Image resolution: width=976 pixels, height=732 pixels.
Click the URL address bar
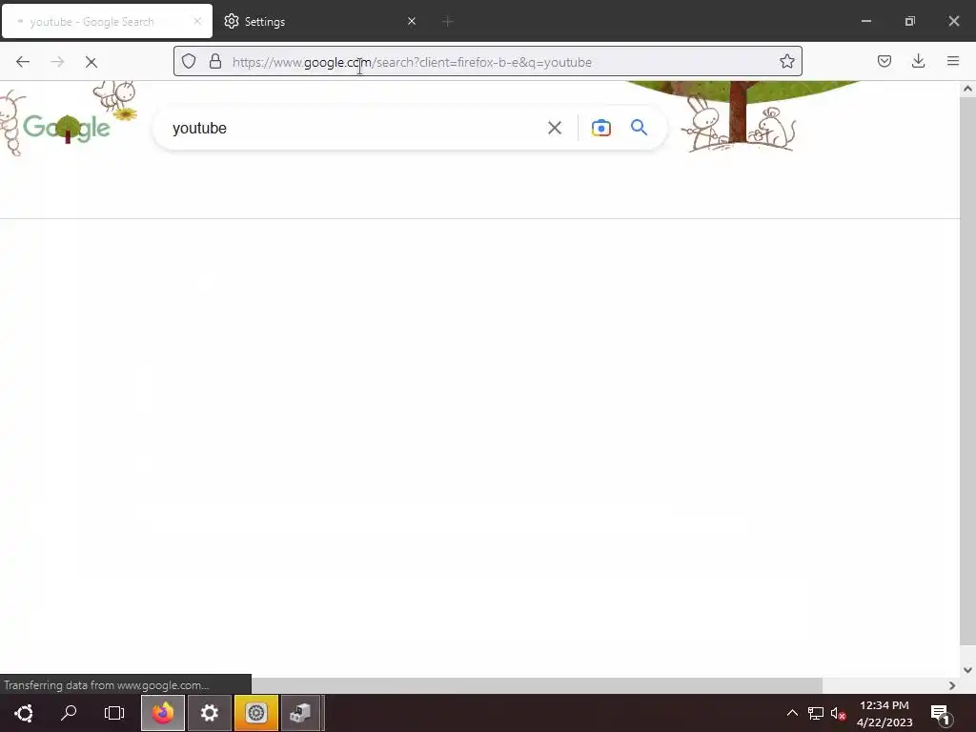487,62
